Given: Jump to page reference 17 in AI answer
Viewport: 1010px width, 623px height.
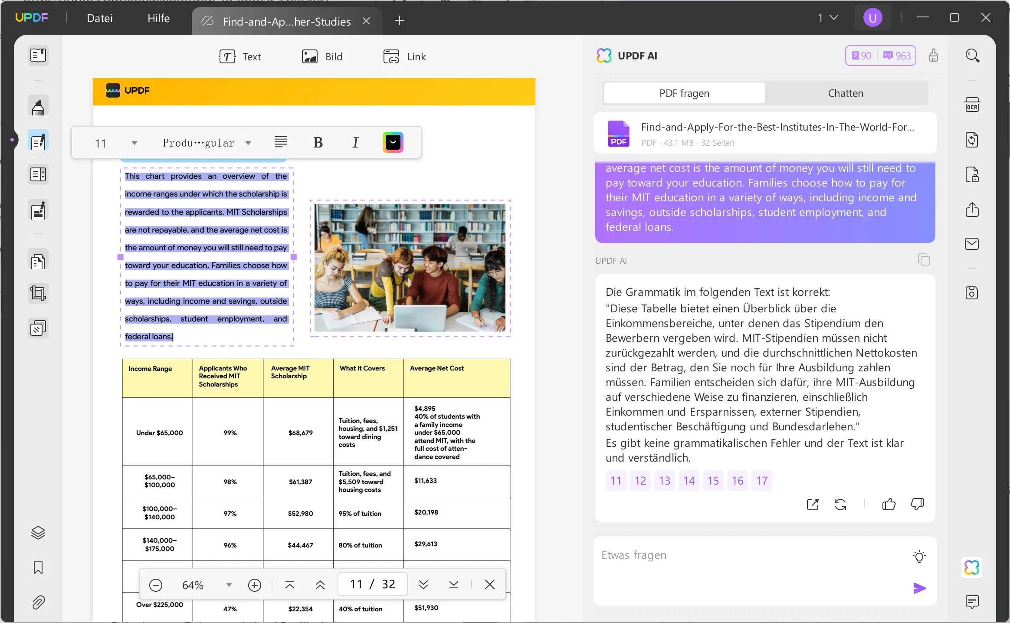Looking at the screenshot, I should [762, 481].
